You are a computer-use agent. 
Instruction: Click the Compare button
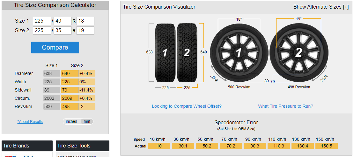coord(55,47)
